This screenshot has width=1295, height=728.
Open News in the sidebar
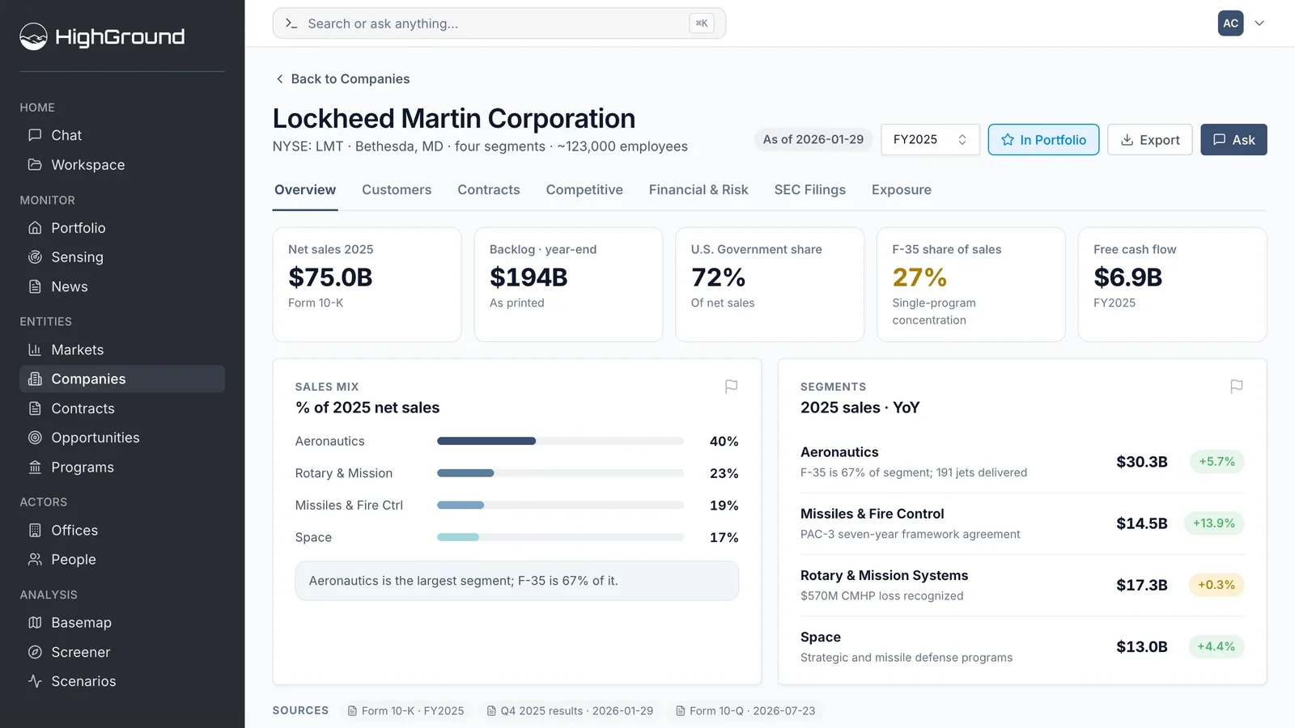point(122,286)
